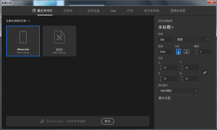Open the 最近使用项 tab
The image size is (217, 130).
click(45, 11)
